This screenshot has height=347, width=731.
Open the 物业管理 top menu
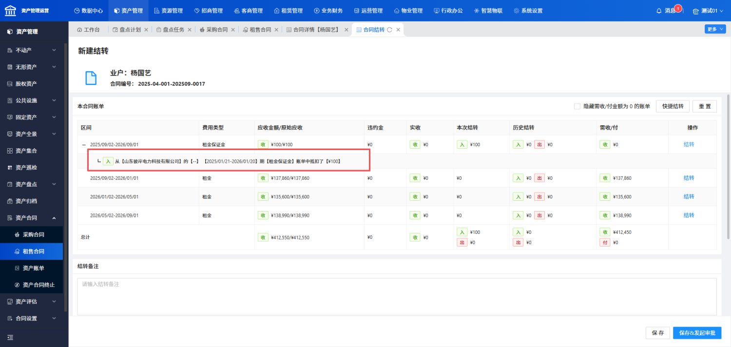pos(408,11)
